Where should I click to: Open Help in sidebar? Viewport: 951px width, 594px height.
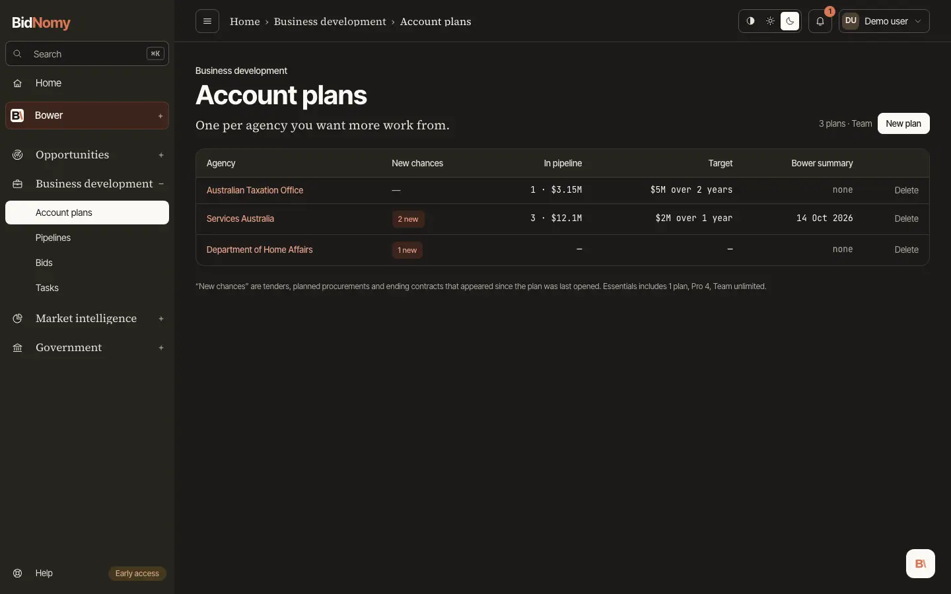[44, 574]
